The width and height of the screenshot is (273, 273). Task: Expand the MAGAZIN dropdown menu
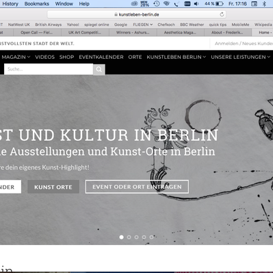coord(16,57)
